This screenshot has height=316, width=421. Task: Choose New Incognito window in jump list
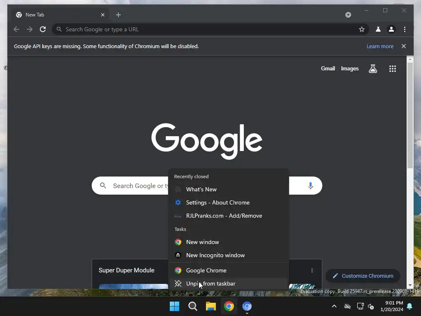tap(229, 255)
